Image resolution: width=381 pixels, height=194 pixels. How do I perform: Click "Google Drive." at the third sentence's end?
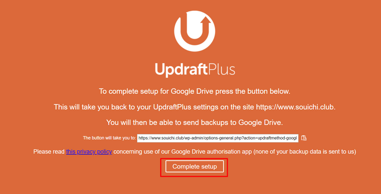[x=261, y=123]
